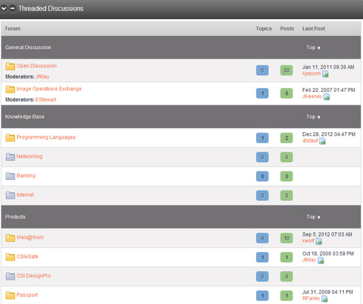View moderator JRiley's profile

pyautogui.click(x=42, y=77)
